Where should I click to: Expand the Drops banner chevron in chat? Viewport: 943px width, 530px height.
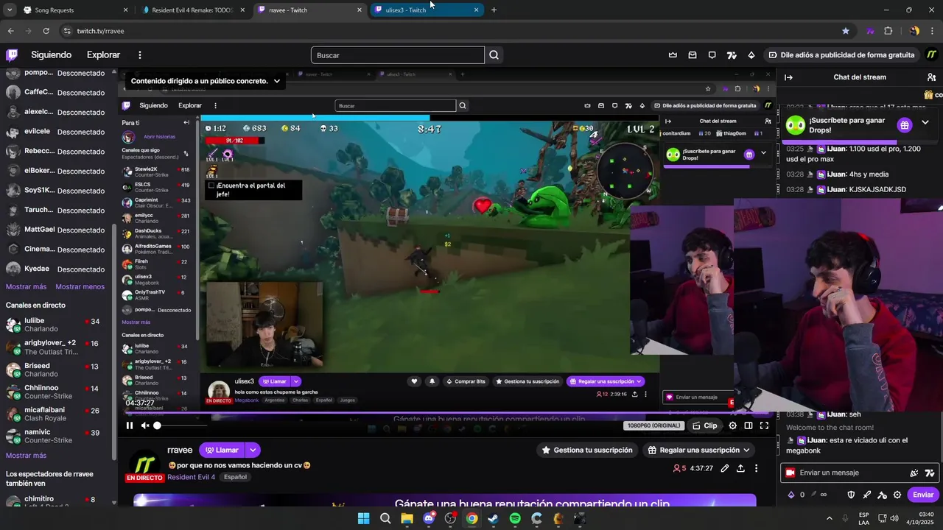click(x=925, y=122)
